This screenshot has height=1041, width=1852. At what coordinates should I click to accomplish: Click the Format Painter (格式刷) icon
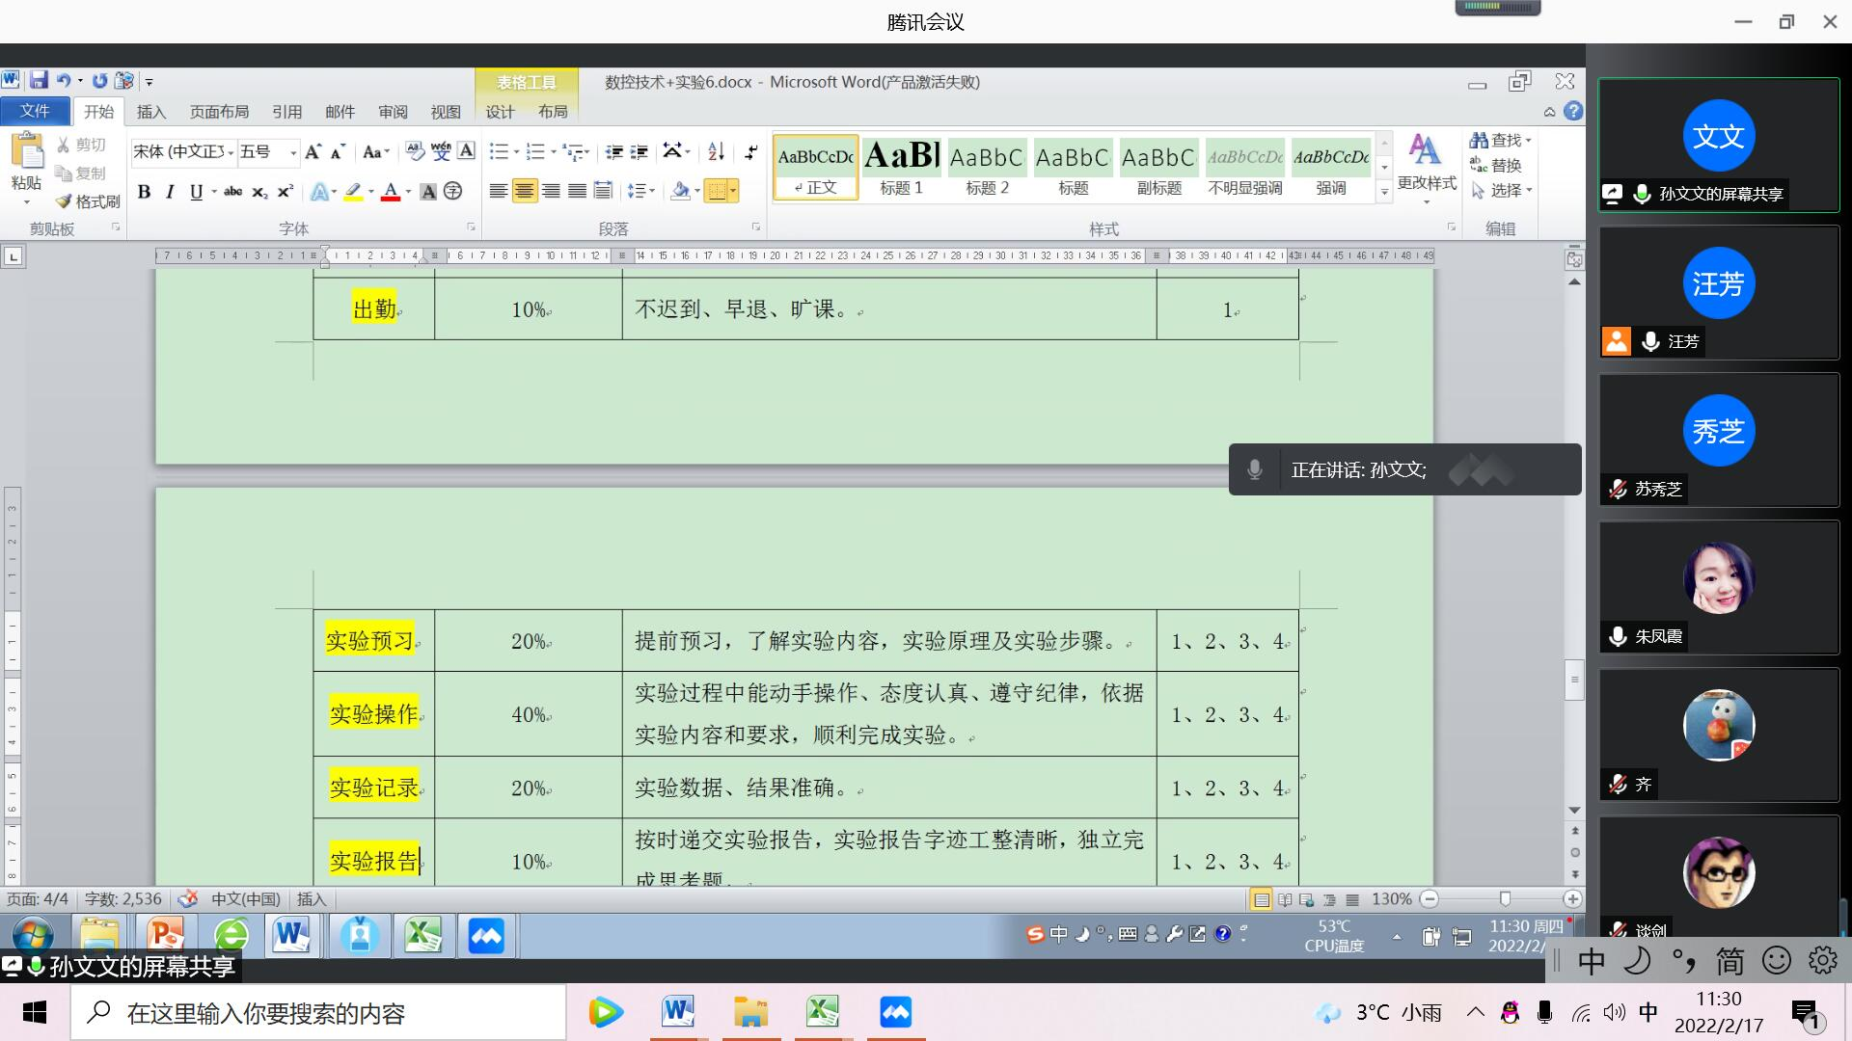click(66, 201)
